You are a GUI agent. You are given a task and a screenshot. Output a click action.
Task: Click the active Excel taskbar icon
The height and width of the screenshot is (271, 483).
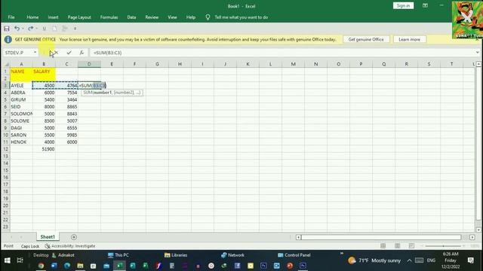click(119, 266)
